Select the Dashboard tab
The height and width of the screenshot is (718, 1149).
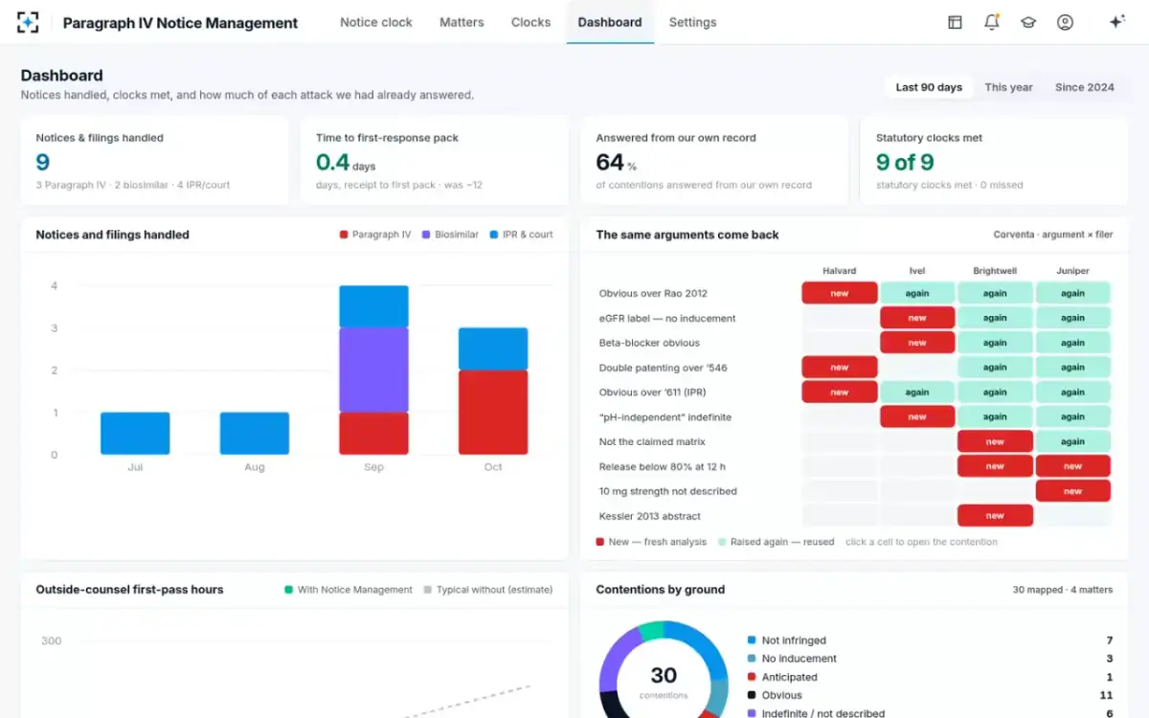click(610, 22)
